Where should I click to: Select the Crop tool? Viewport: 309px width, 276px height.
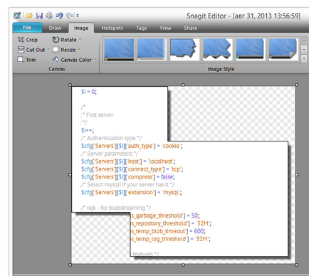pyautogui.click(x=28, y=40)
